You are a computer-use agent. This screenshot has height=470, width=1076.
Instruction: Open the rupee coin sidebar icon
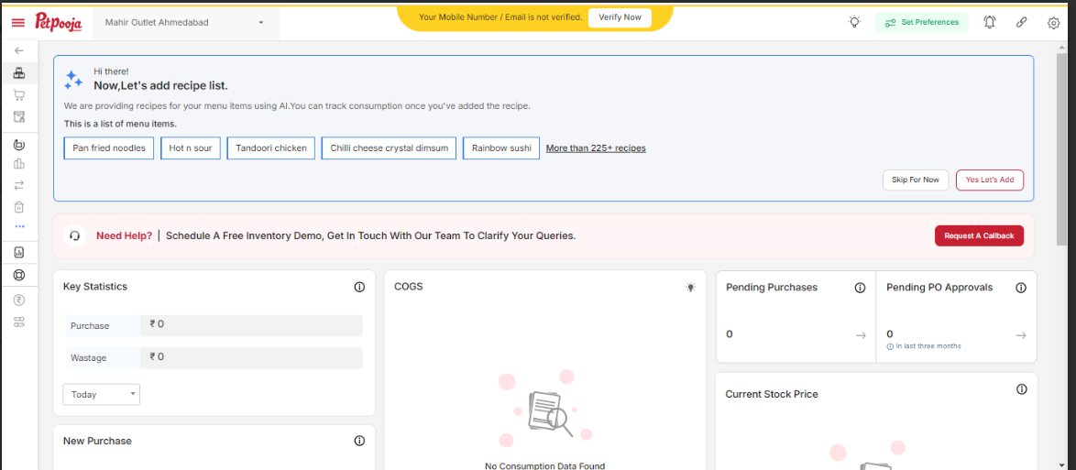pos(18,300)
